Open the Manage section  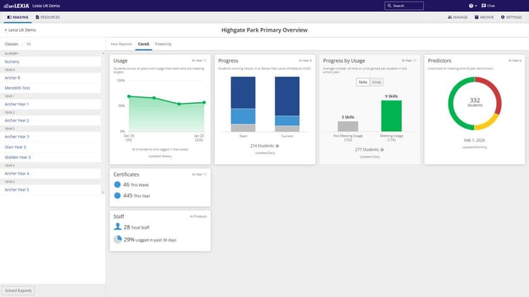click(x=456, y=16)
